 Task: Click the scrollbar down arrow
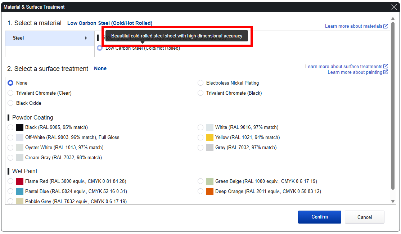click(x=393, y=201)
